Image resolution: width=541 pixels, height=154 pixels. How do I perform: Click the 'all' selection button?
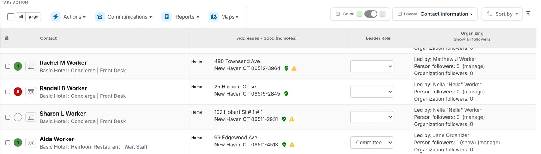(x=21, y=16)
